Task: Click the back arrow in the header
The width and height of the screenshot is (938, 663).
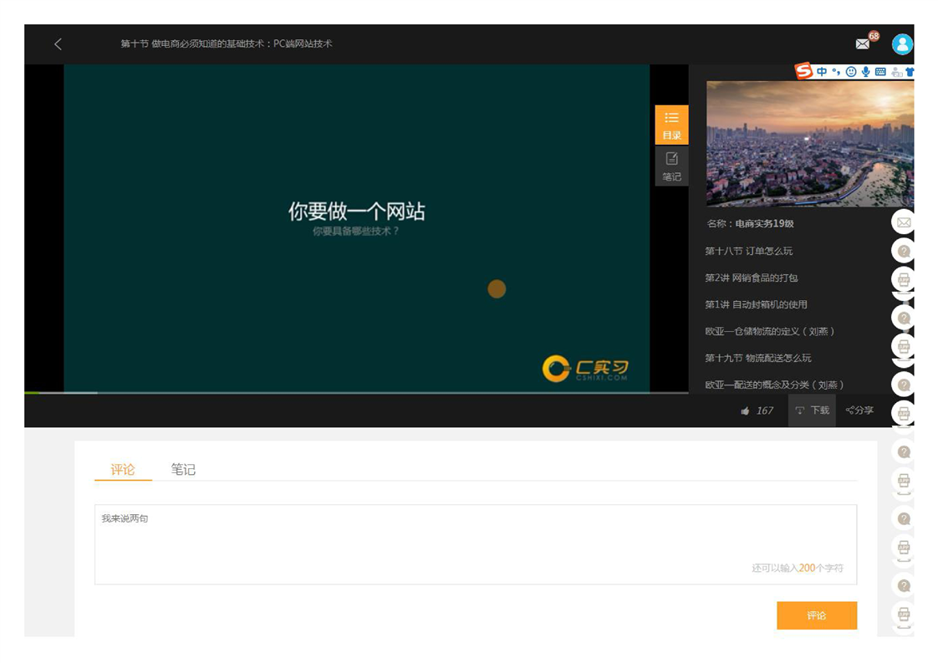Action: (58, 44)
